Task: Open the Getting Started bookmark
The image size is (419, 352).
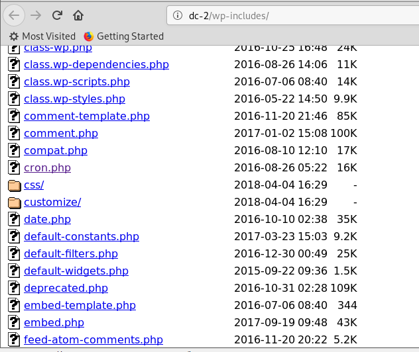Action: tap(123, 36)
